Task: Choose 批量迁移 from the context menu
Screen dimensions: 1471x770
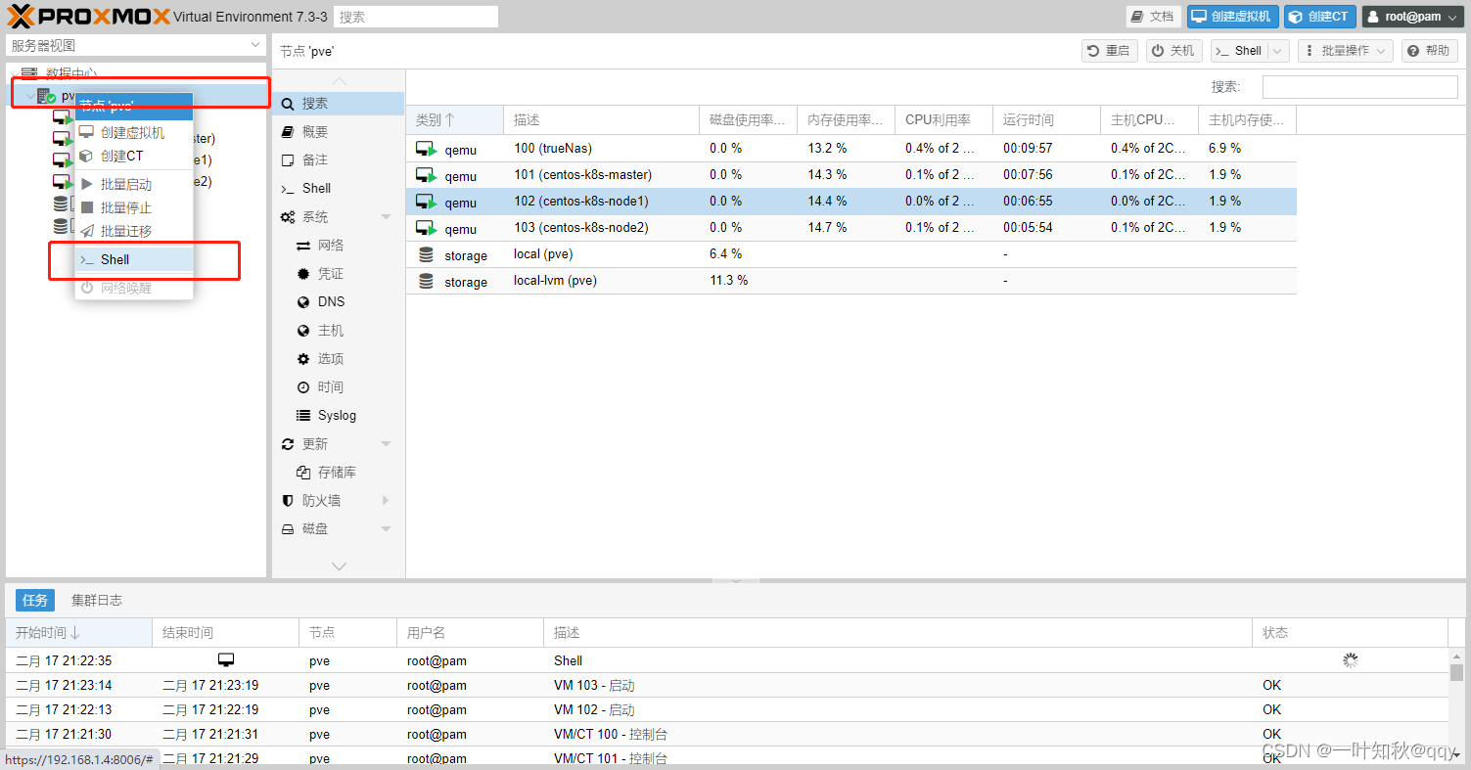Action: point(133,231)
